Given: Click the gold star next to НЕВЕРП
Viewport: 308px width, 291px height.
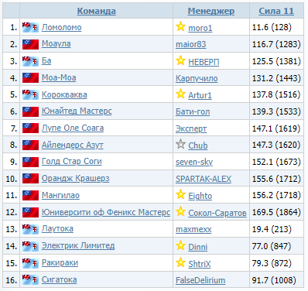Looking at the screenshot, I should (x=180, y=60).
